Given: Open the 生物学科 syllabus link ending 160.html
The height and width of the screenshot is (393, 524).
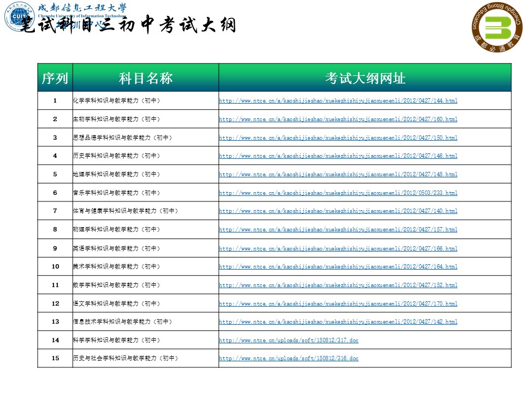Looking at the screenshot, I should [338, 119].
